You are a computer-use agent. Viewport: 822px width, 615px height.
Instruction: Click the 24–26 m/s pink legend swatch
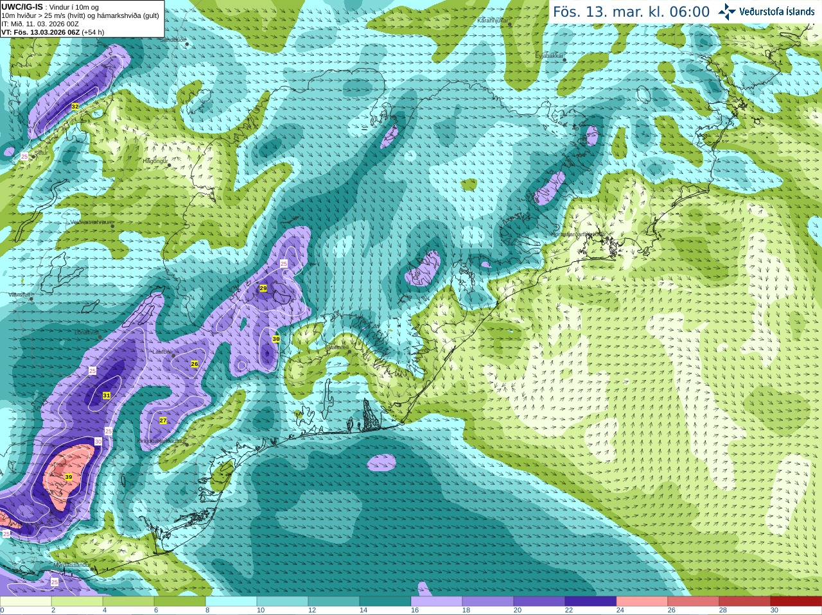pyautogui.click(x=642, y=601)
